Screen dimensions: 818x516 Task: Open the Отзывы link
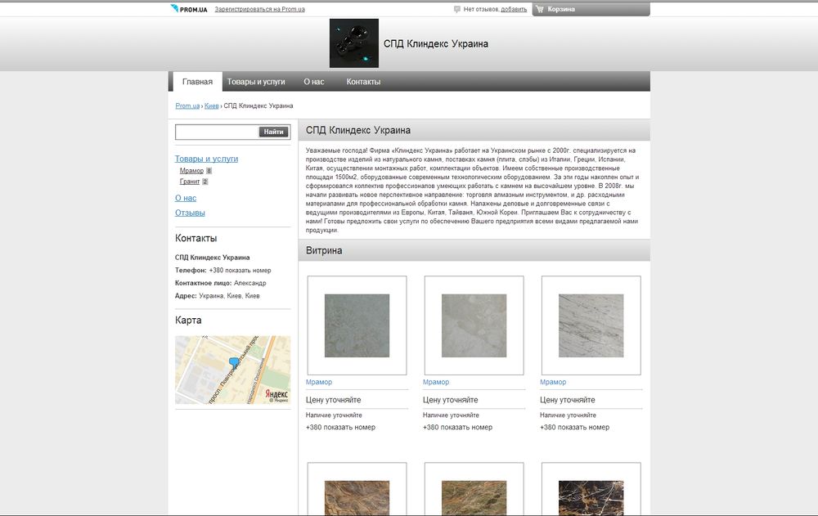(190, 213)
